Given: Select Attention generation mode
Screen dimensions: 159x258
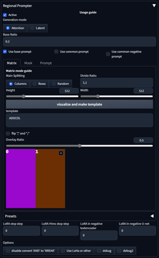Looking at the screenshot, I should coord(15,28).
